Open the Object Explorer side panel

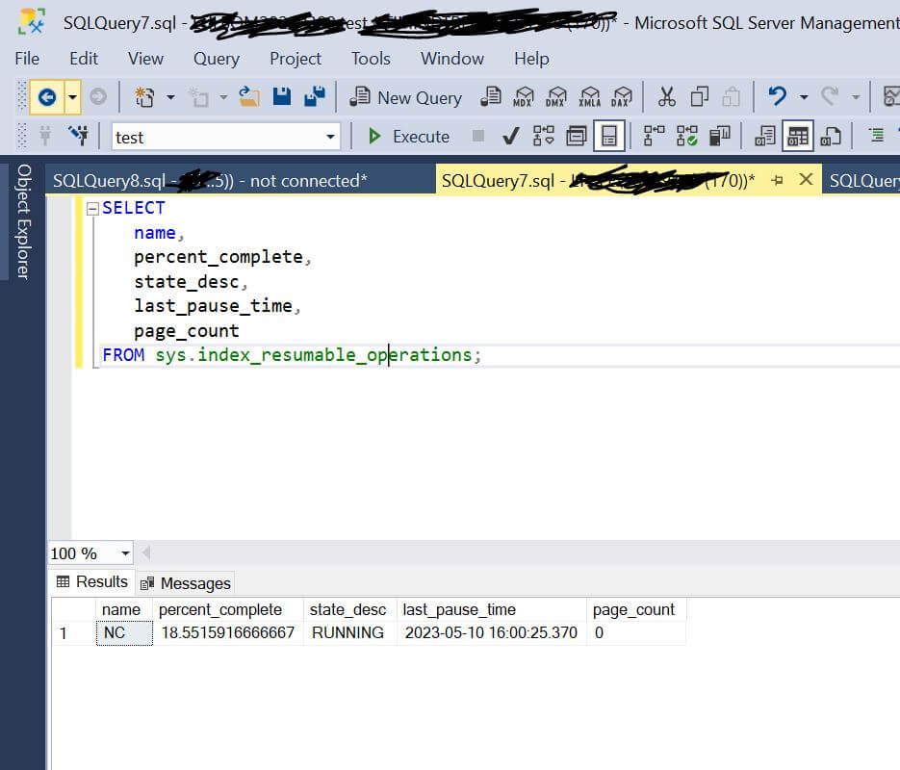23,221
